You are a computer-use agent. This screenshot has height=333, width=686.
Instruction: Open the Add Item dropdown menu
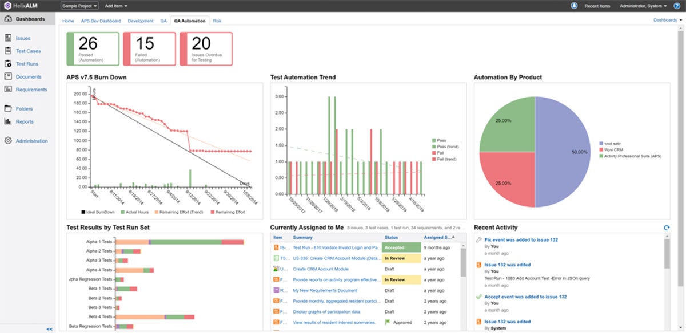click(x=116, y=6)
